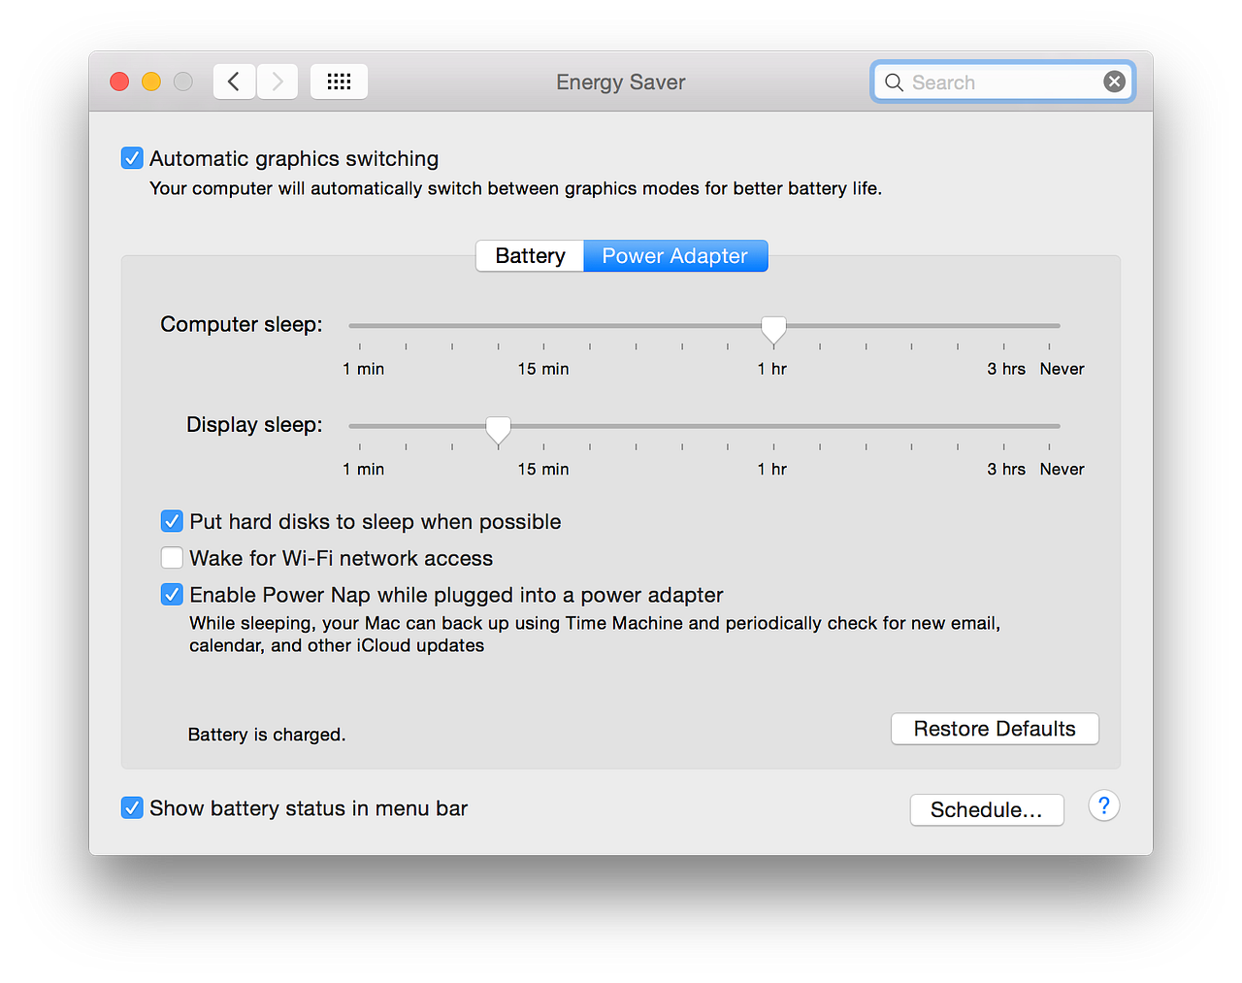Clear the search field using the X icon

coord(1114,81)
